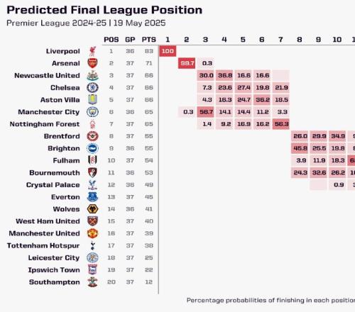The height and width of the screenshot is (312, 355).
Task: Click Arsenal's 99.7 probability cell
Action: [x=187, y=63]
